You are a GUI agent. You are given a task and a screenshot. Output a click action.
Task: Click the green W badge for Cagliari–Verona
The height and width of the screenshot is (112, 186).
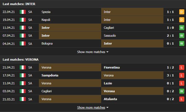tap(181, 91)
